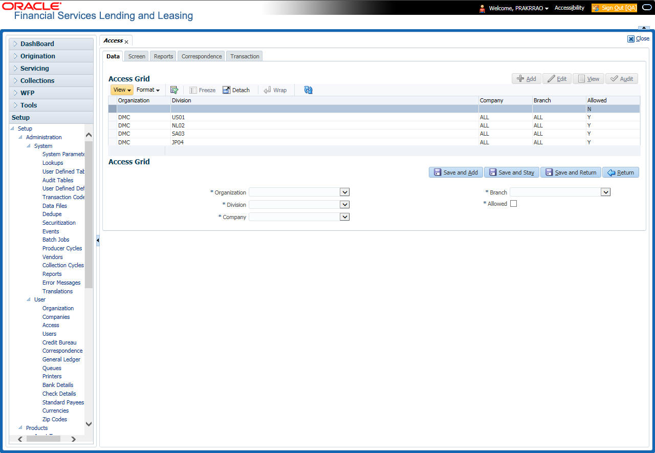Expand the Products tree node
Viewport: 655px width, 453px height.
click(21, 428)
